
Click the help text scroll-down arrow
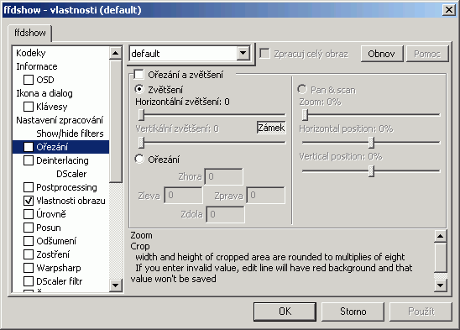pos(441,285)
